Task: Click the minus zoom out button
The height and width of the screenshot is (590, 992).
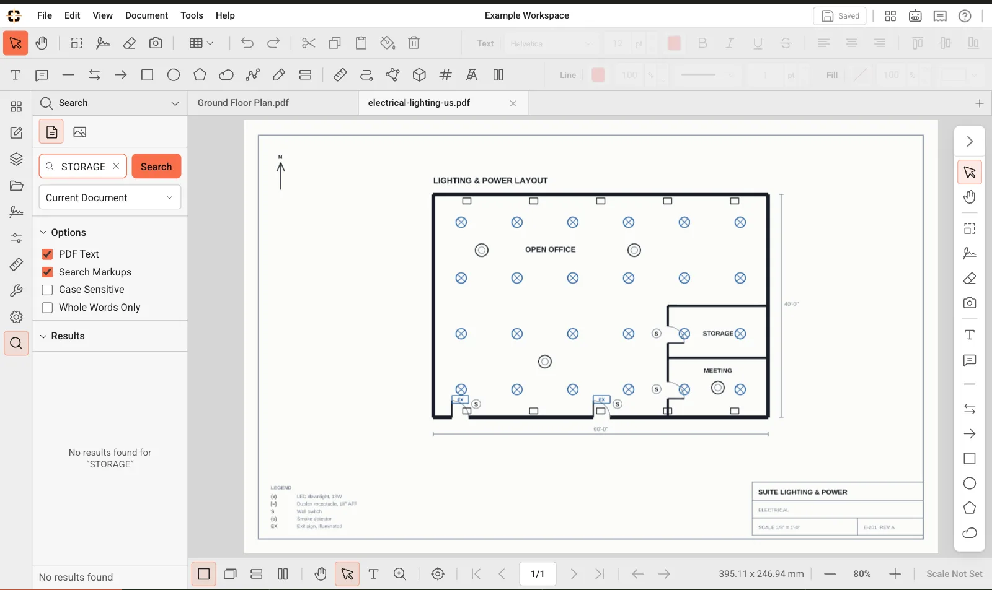Action: click(x=830, y=575)
